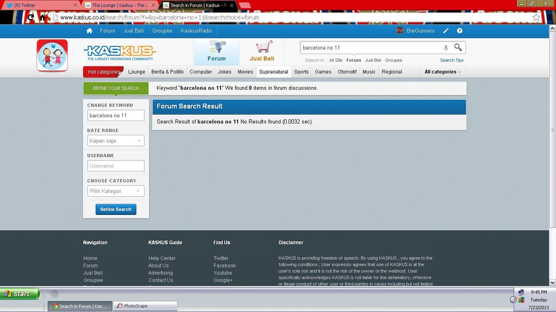
Task: Open the help question mark icon
Action: point(460,31)
